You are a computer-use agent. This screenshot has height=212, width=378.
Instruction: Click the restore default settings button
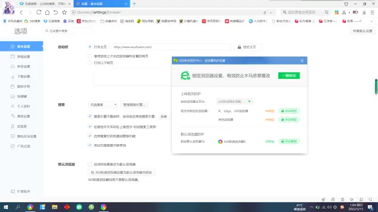tap(363, 31)
